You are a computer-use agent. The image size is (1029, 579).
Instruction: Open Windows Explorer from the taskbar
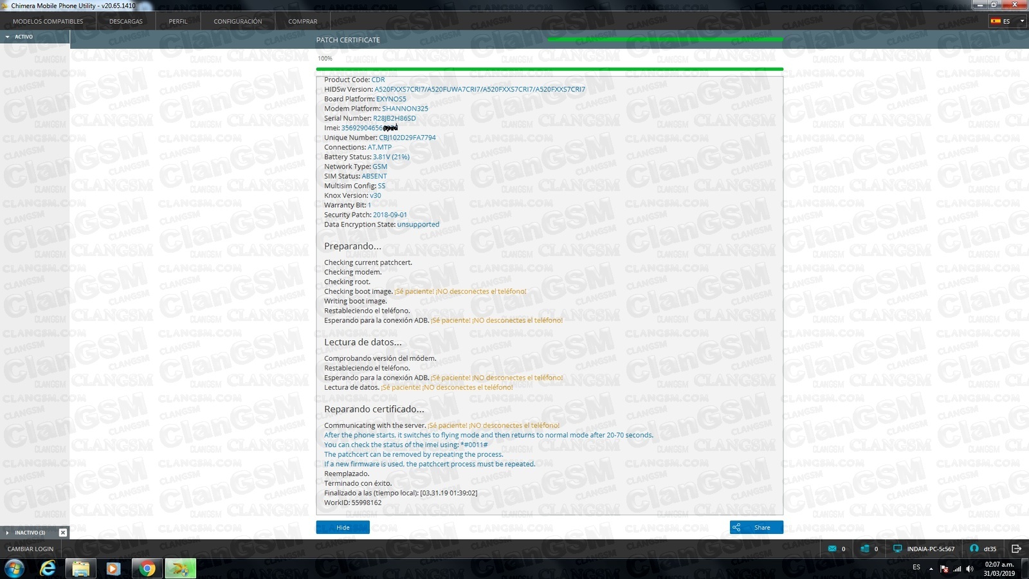click(81, 569)
